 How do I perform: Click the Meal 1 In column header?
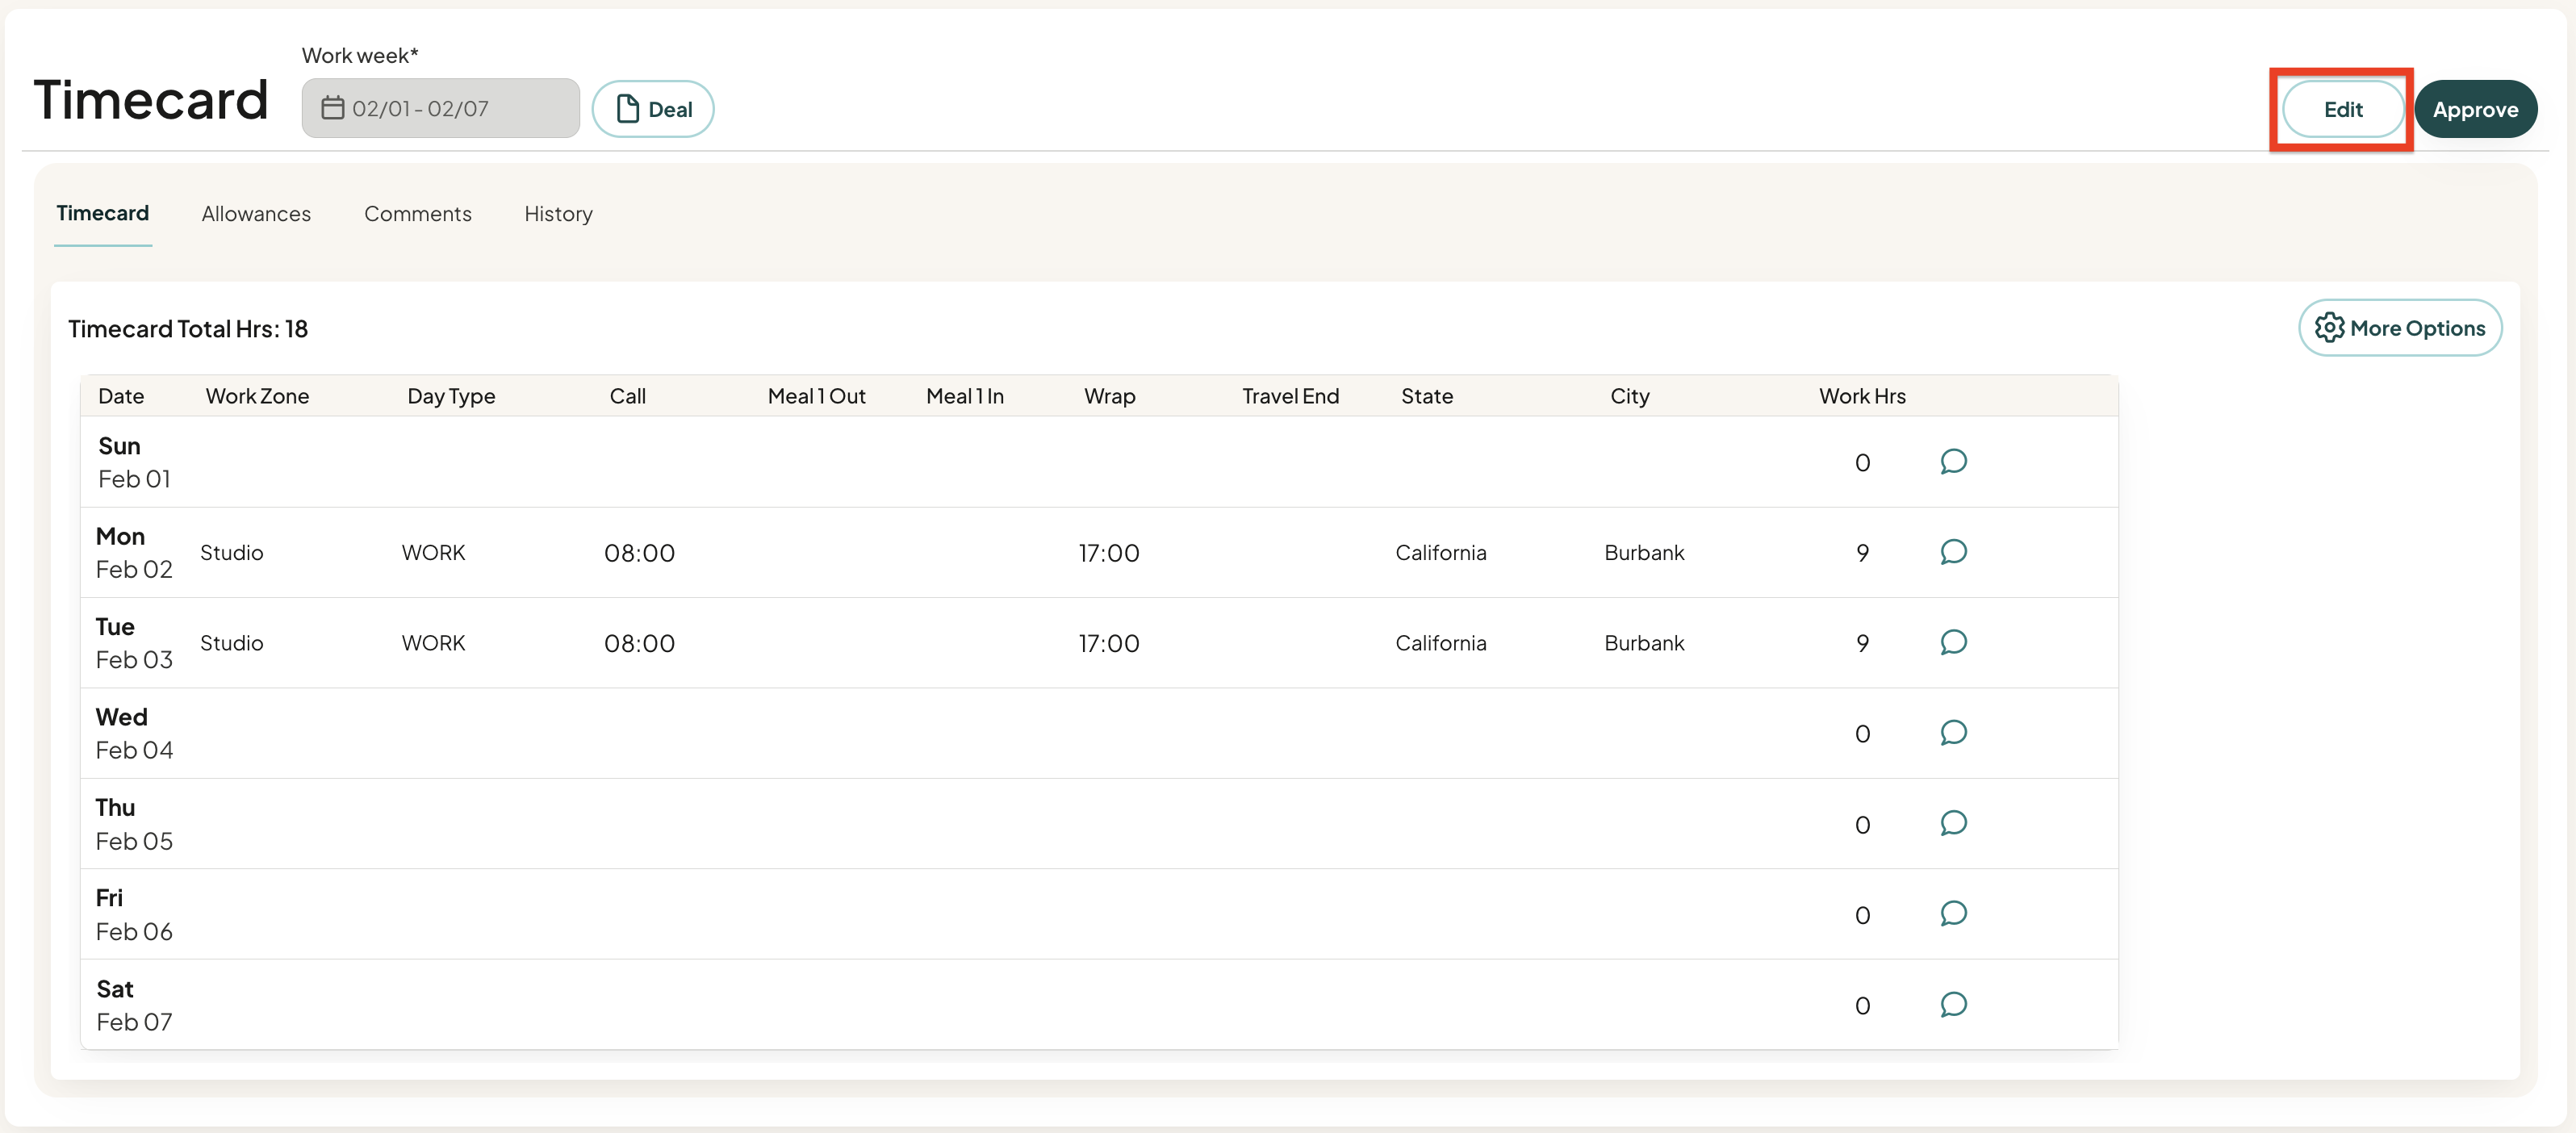coord(964,396)
